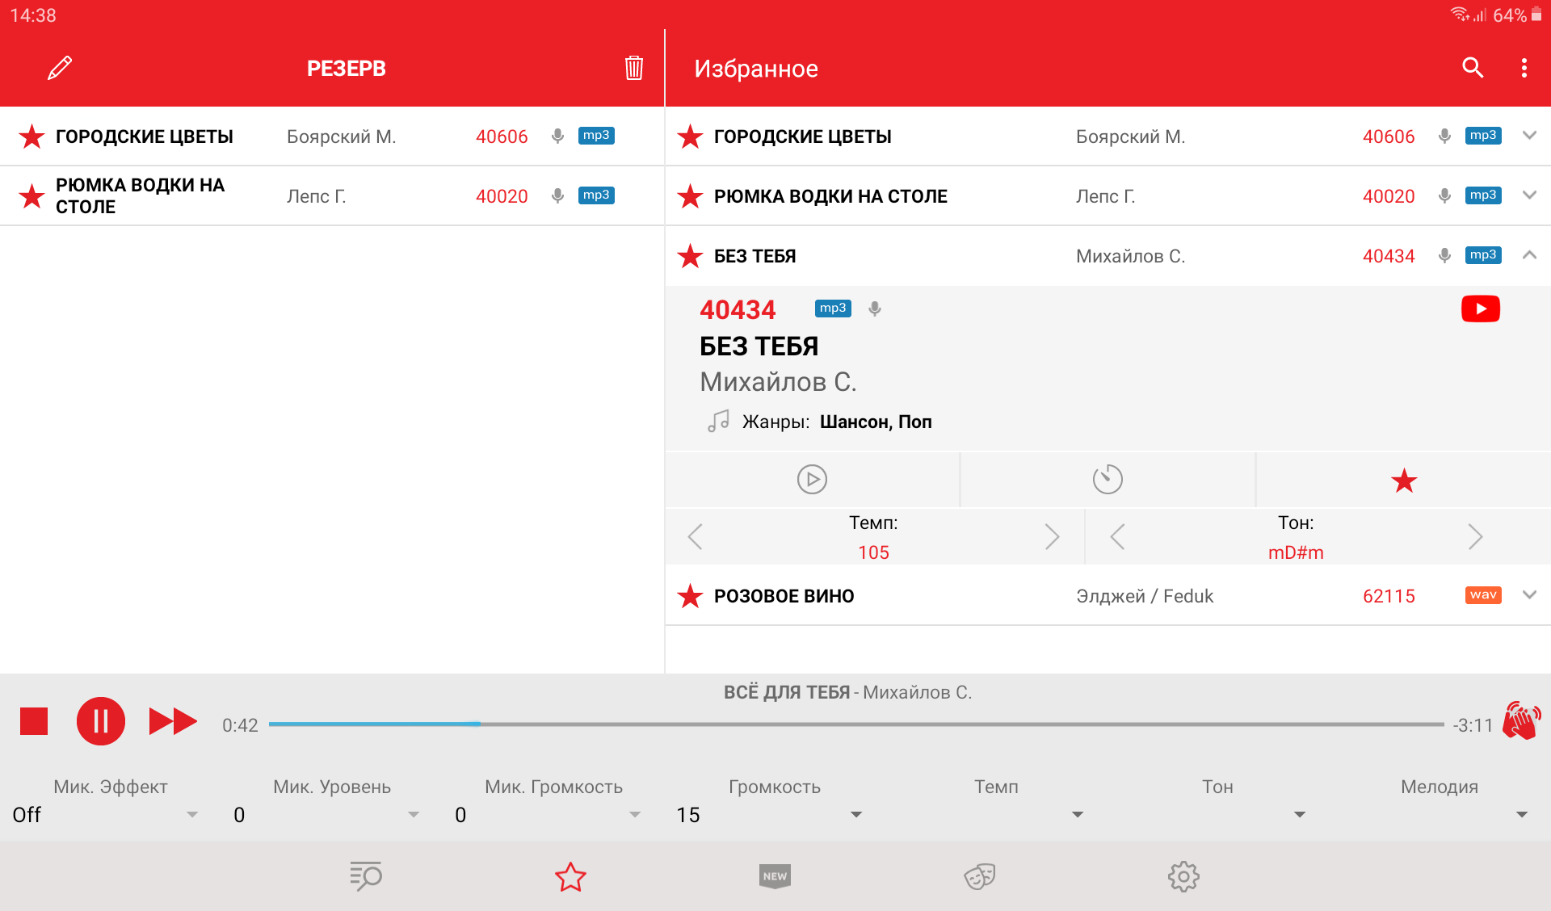Raise the key with right arrow beside Тон
The height and width of the screenshot is (911, 1551).
pyautogui.click(x=1475, y=536)
